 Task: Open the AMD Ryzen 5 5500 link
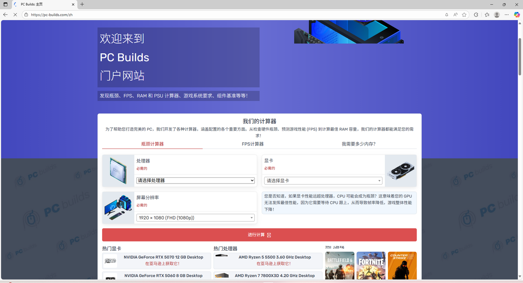[x=275, y=257]
